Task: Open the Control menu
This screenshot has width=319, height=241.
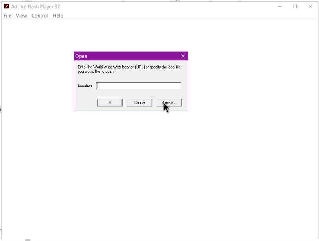Action: coord(39,16)
